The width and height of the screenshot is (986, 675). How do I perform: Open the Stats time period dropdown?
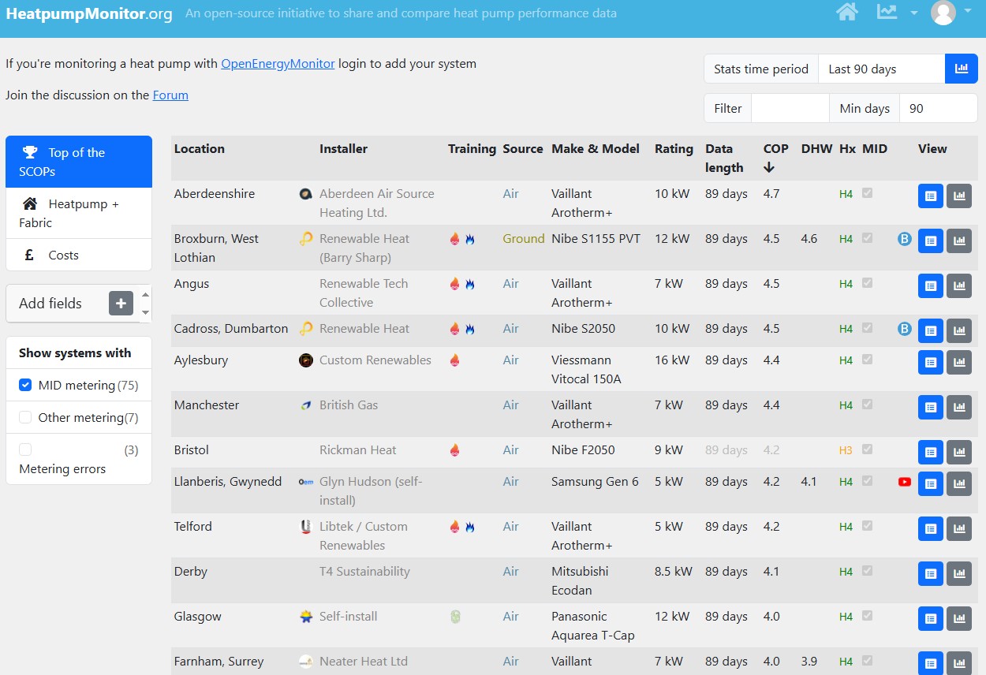(x=882, y=69)
